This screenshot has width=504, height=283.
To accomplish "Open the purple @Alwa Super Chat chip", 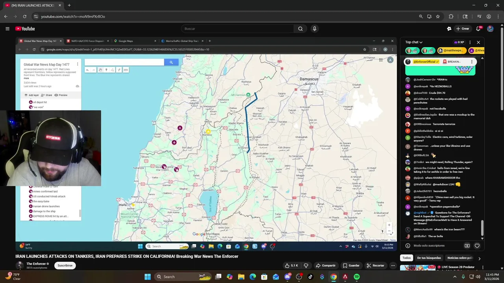I will (x=476, y=50).
